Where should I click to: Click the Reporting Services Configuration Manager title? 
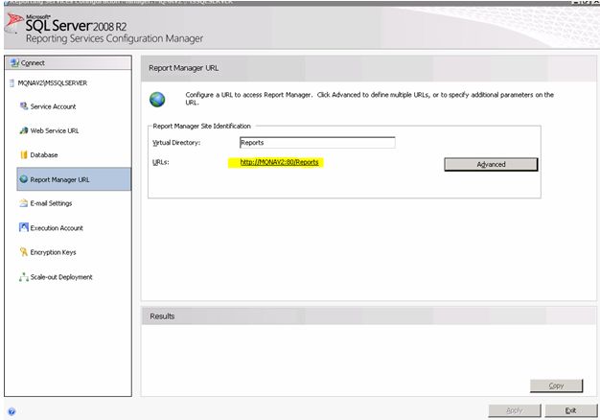pos(114,38)
